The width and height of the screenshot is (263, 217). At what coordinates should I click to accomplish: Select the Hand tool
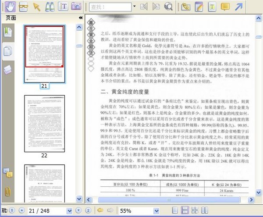click(x=10, y=7)
